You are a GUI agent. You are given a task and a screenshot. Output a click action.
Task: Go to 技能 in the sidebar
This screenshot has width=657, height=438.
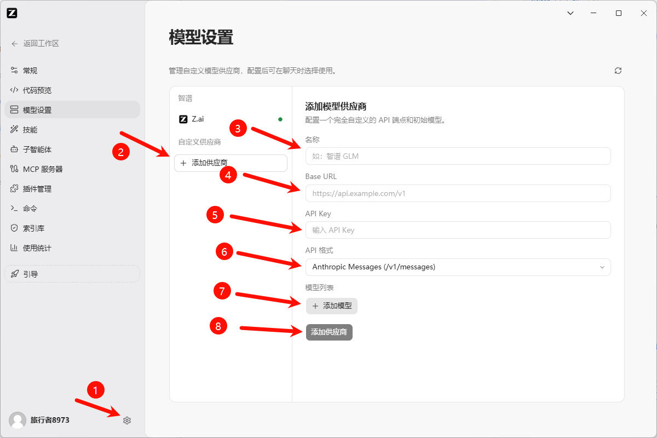click(72, 130)
